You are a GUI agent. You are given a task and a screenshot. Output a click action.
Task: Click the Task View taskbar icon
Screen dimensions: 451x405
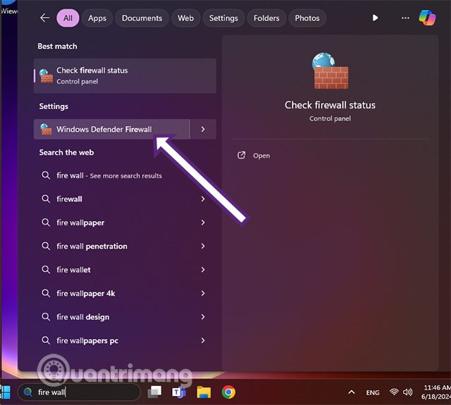tap(154, 392)
